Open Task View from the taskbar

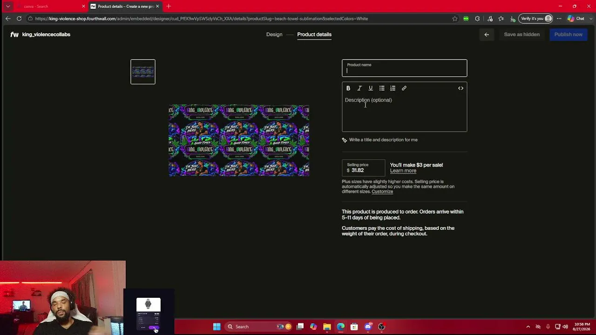[300, 327]
